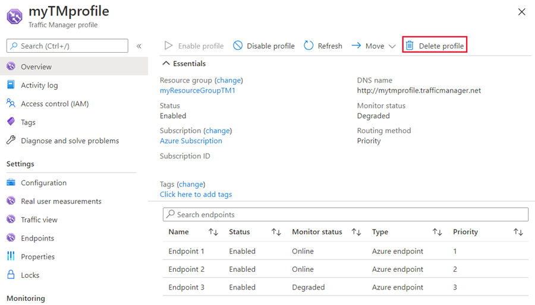Select the Endpoint 1 row name
Screen dimensions: 535x305
coord(186,251)
